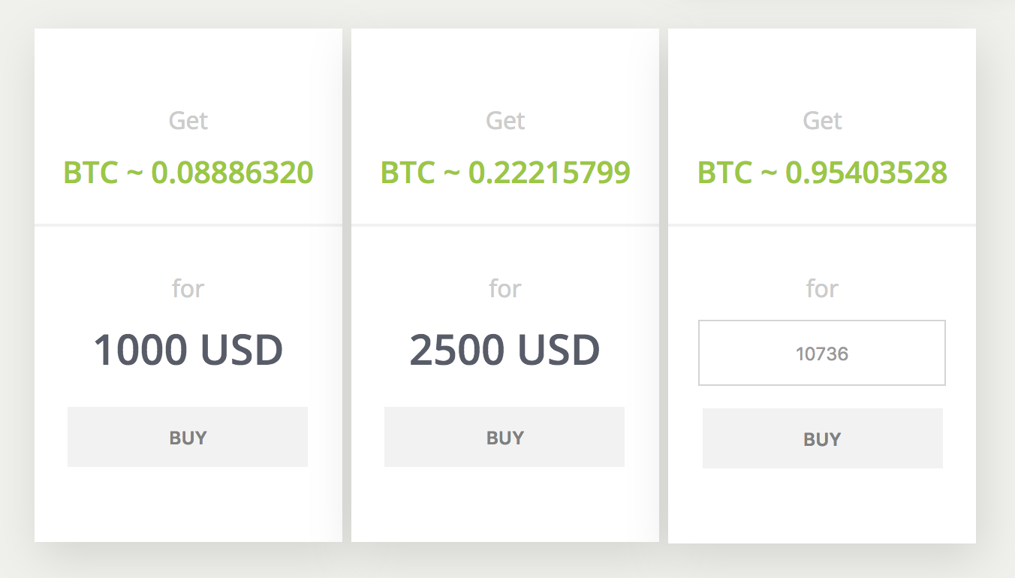Click the divider line in the 1000 USD card
The image size is (1015, 578).
[188, 224]
